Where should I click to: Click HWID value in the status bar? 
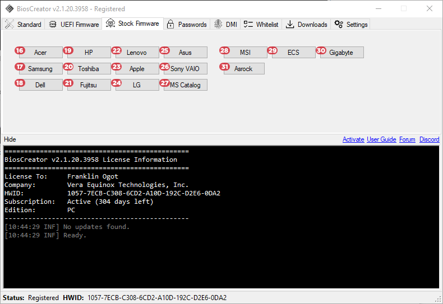[157, 298]
